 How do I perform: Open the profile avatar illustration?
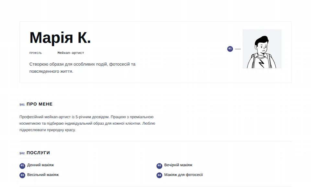(x=262, y=49)
